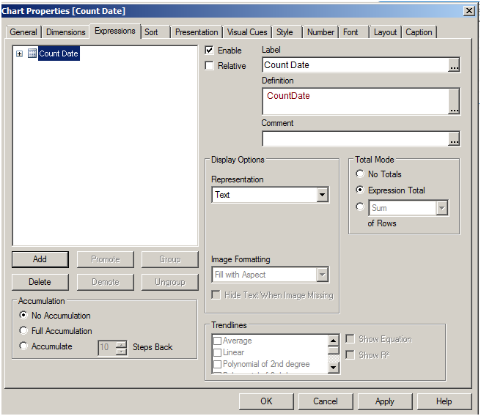Open the Representation dropdown

pyautogui.click(x=322, y=195)
